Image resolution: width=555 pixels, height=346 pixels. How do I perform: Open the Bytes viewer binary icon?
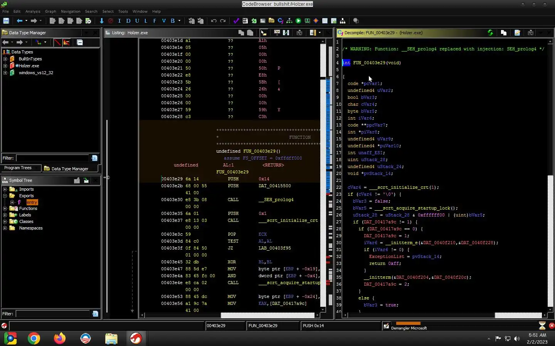[x=245, y=21]
